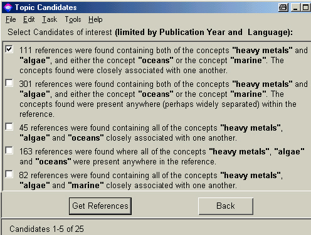
Task: Check the 45 references candidate checkbox
Action: [9, 126]
